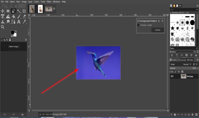Select the Move tool
199x118 pixels.
[x=3, y=11]
